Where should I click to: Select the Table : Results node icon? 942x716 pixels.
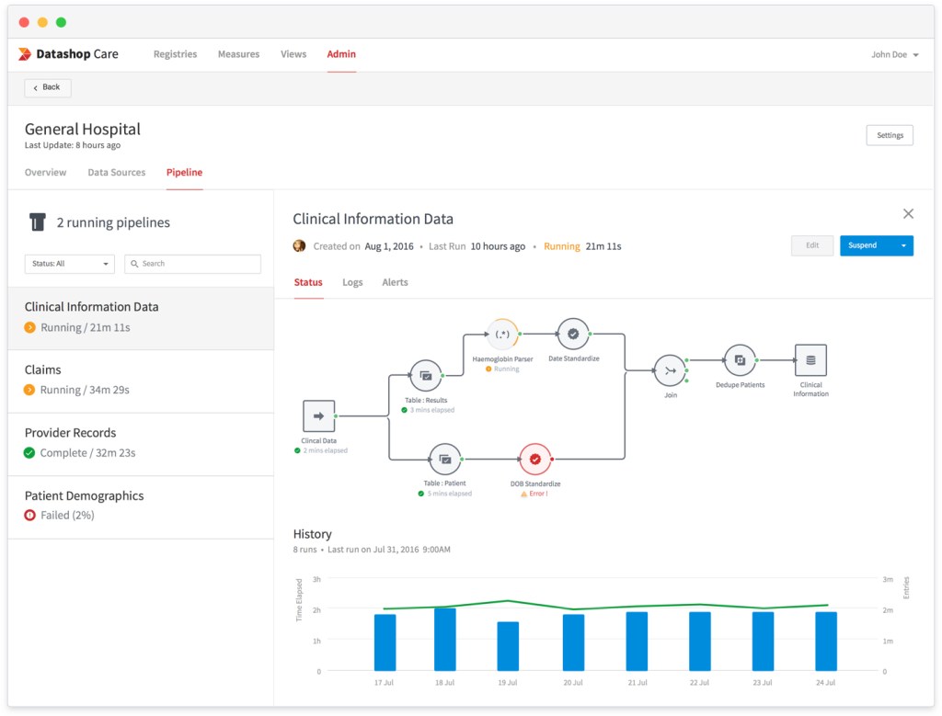click(426, 375)
